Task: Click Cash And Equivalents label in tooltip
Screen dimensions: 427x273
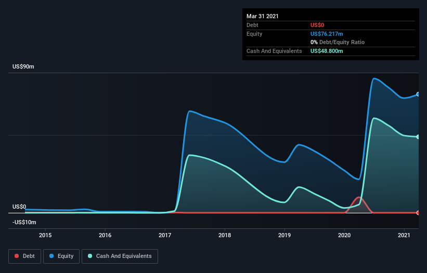Action: pyautogui.click(x=274, y=51)
